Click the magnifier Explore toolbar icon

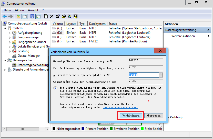coord(69,17)
